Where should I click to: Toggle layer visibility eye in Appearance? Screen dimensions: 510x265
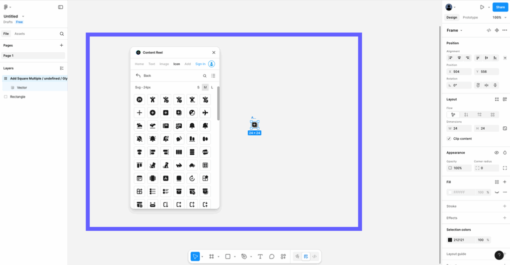pyautogui.click(x=497, y=153)
